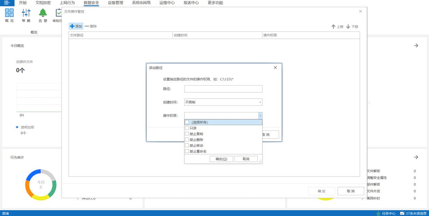Viewport: 429px width, 216px height.
Task: Enable the 禁止复制 checkbox
Action: click(187, 134)
